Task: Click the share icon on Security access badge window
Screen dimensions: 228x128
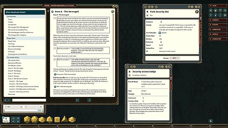Action: tap(162, 66)
